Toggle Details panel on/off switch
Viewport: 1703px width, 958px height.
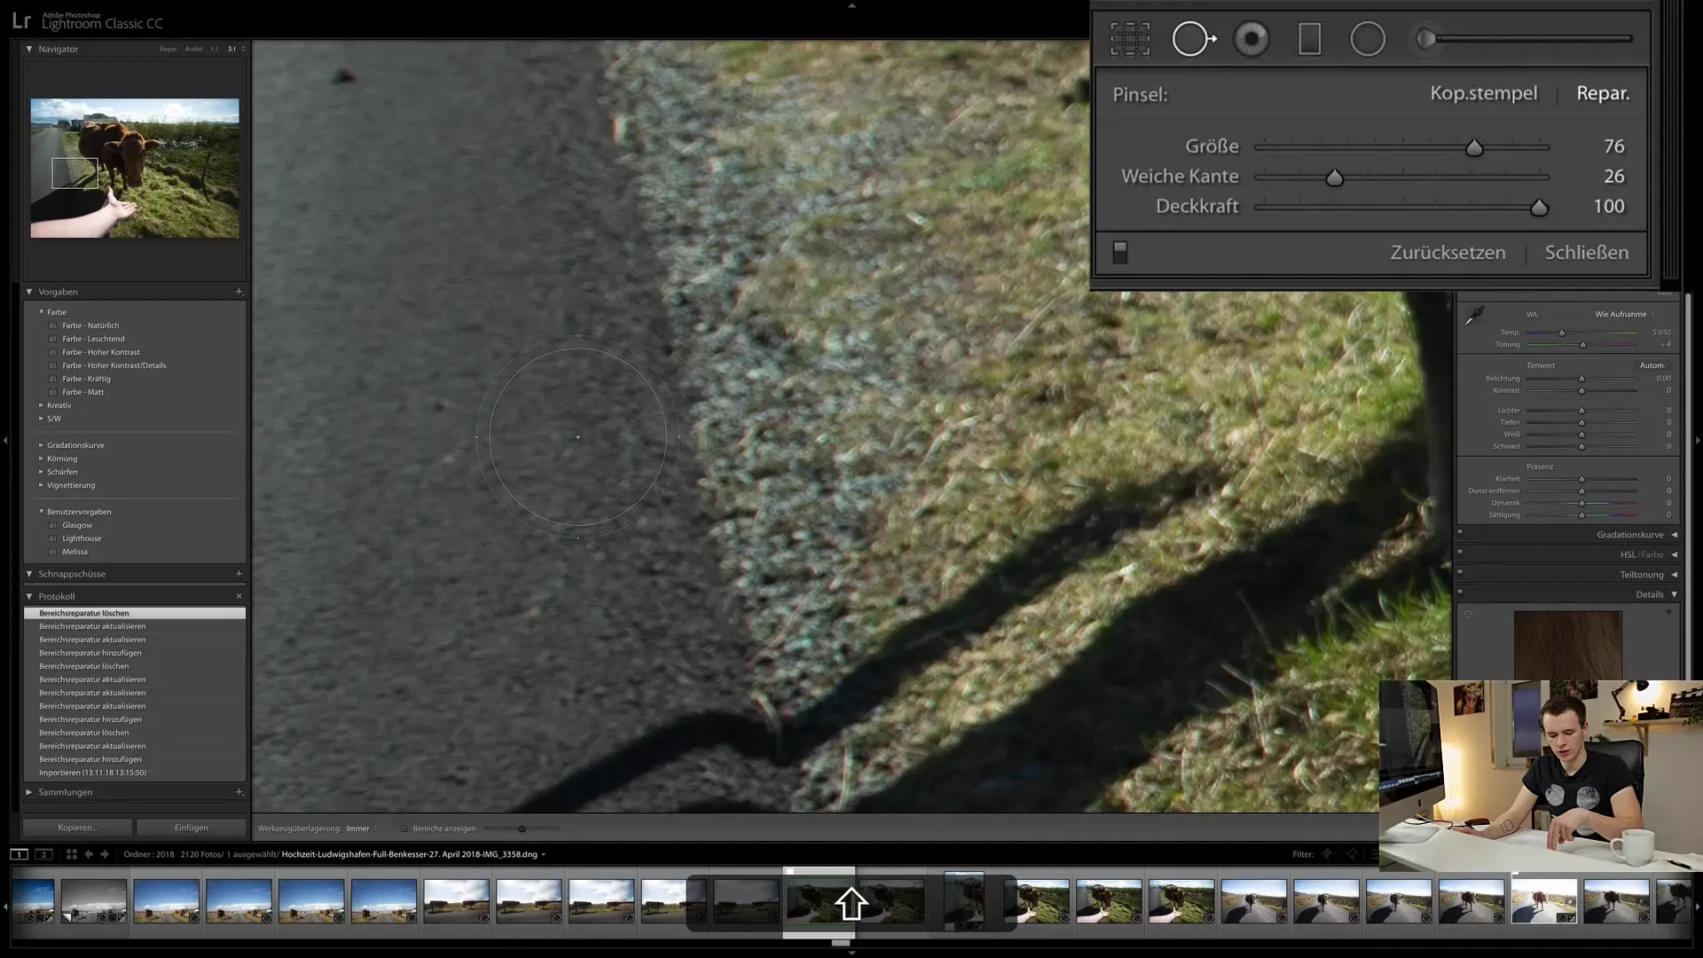pyautogui.click(x=1460, y=593)
